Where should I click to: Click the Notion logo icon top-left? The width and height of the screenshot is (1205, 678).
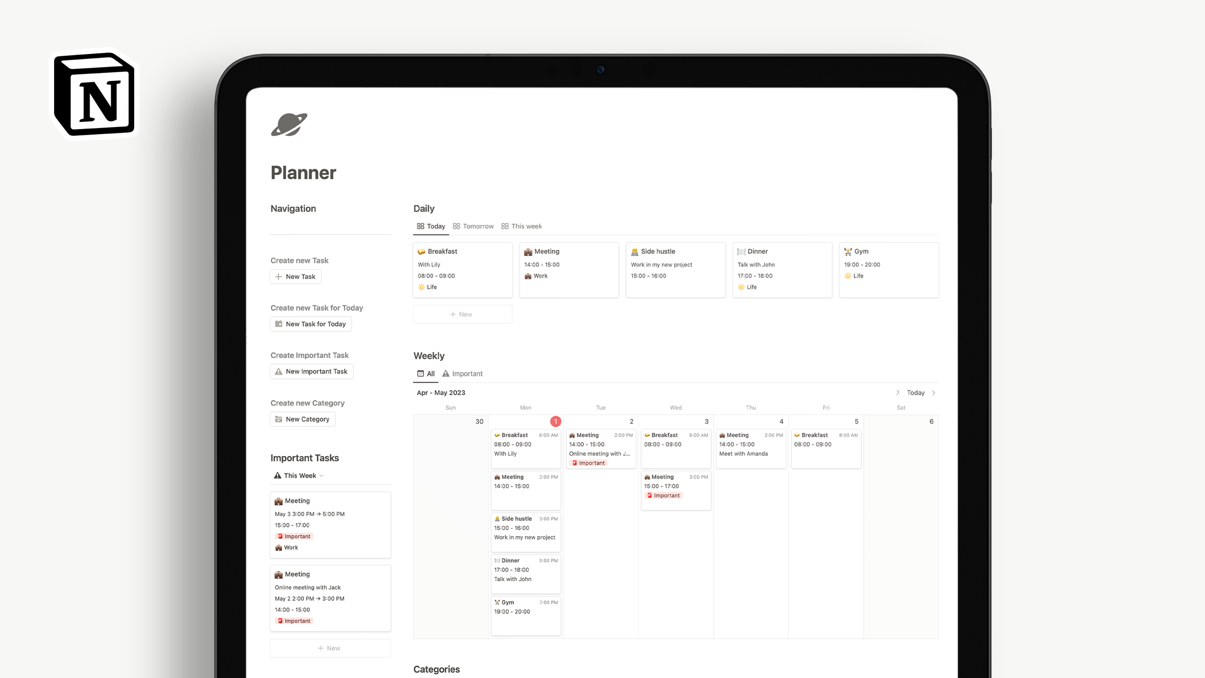[94, 94]
